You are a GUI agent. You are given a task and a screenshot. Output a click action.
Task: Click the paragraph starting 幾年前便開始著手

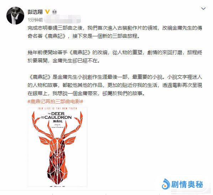coord(115,57)
